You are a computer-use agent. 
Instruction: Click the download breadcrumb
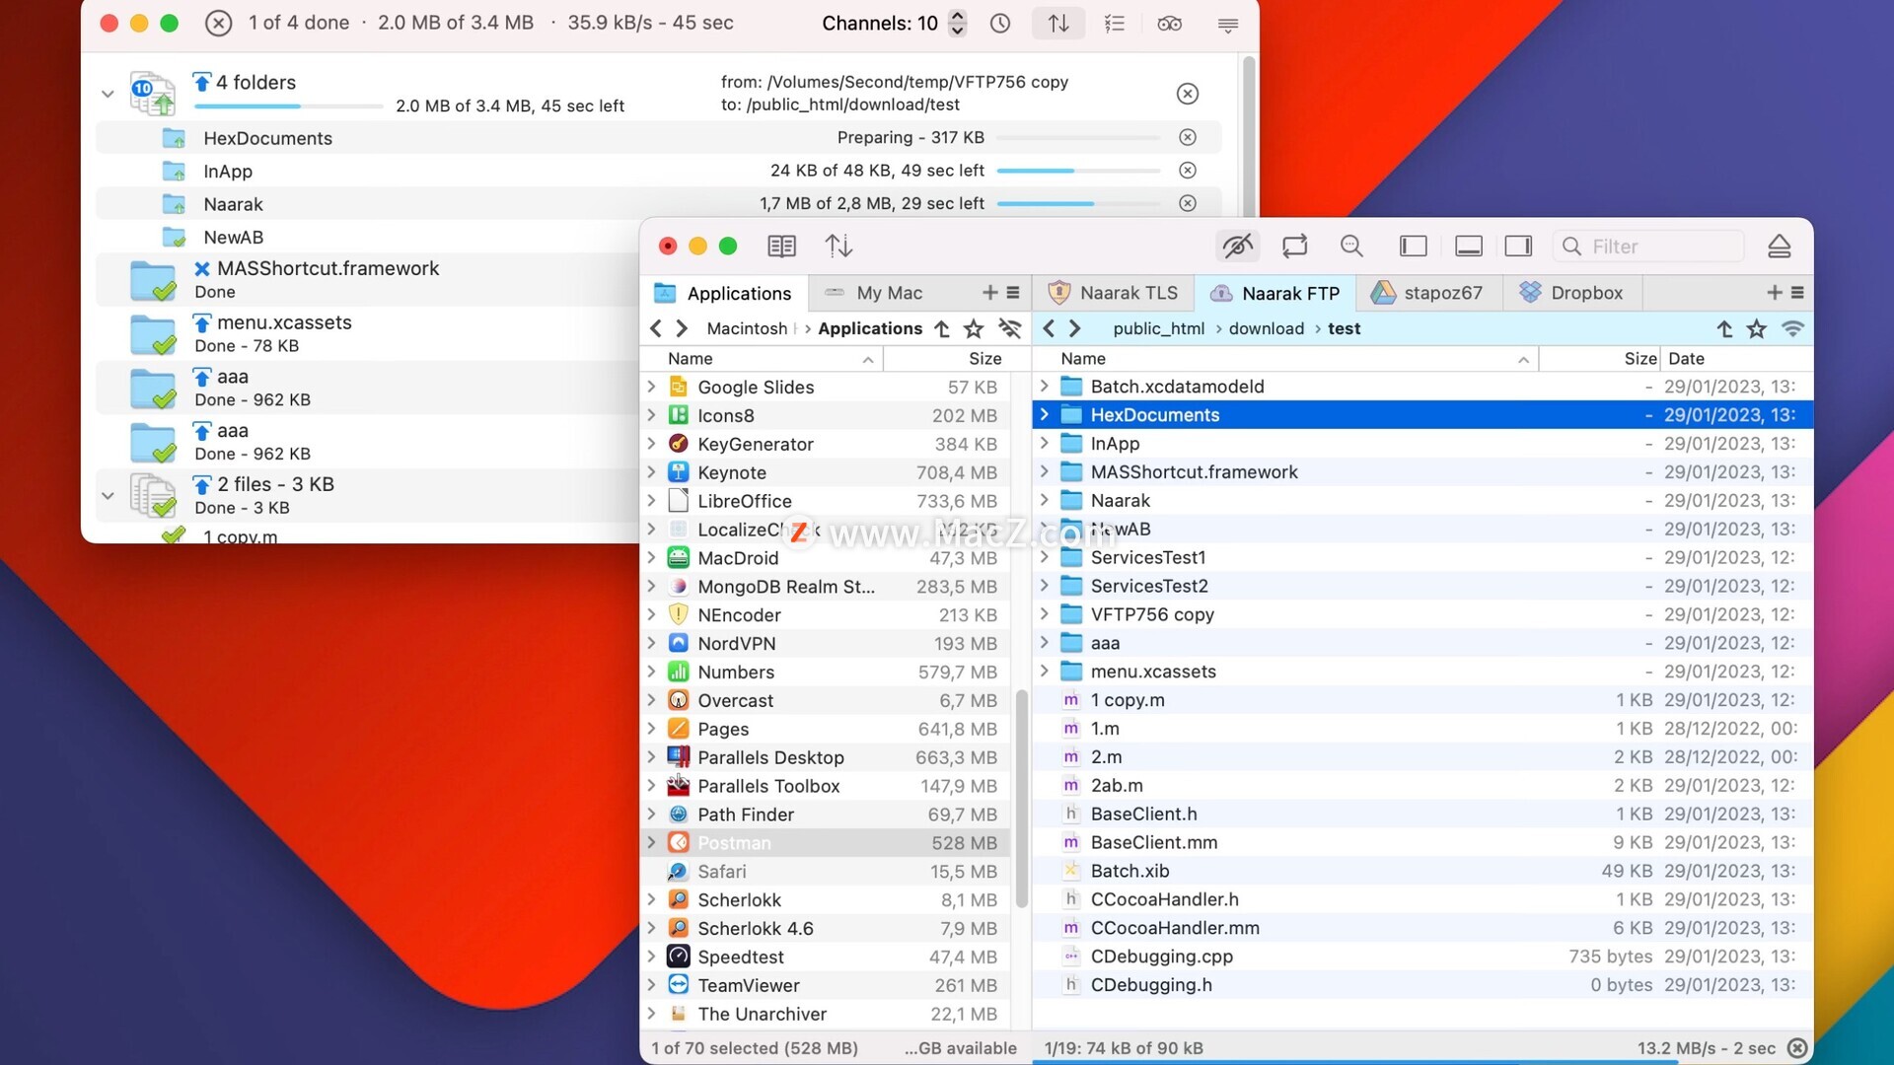click(x=1266, y=328)
